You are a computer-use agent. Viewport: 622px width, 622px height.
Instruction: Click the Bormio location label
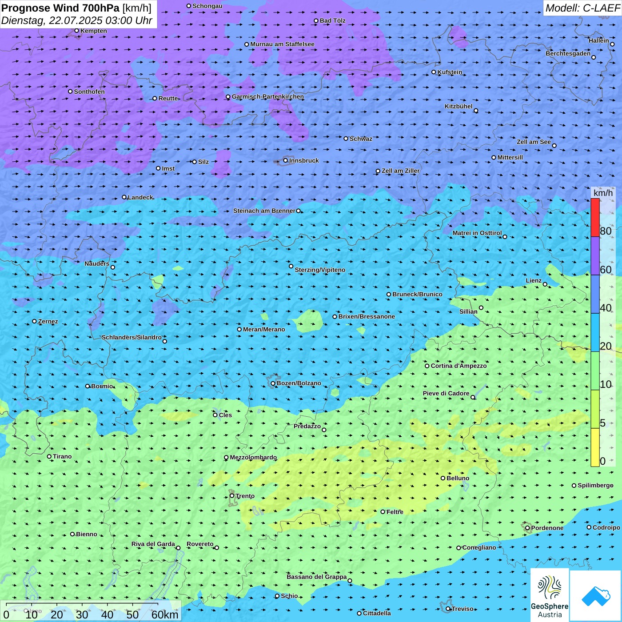[102, 386]
